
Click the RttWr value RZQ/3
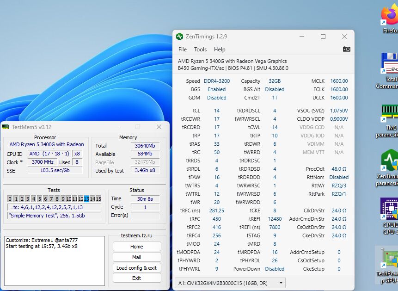(339, 186)
